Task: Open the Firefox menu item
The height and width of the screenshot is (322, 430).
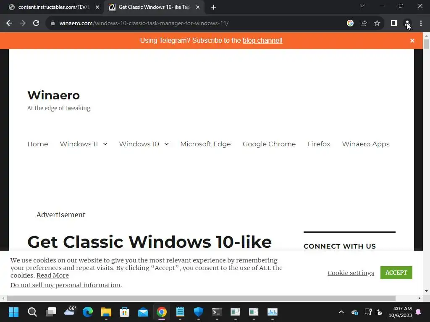Action: (x=319, y=144)
